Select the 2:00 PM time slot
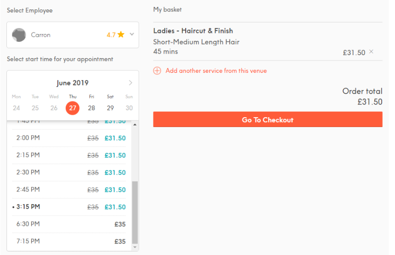Screen dimensions: 395x255 point(69,138)
